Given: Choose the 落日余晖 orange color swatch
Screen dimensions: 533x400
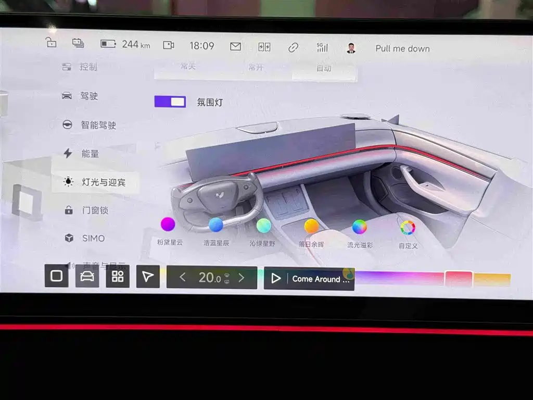Looking at the screenshot, I should [311, 226].
